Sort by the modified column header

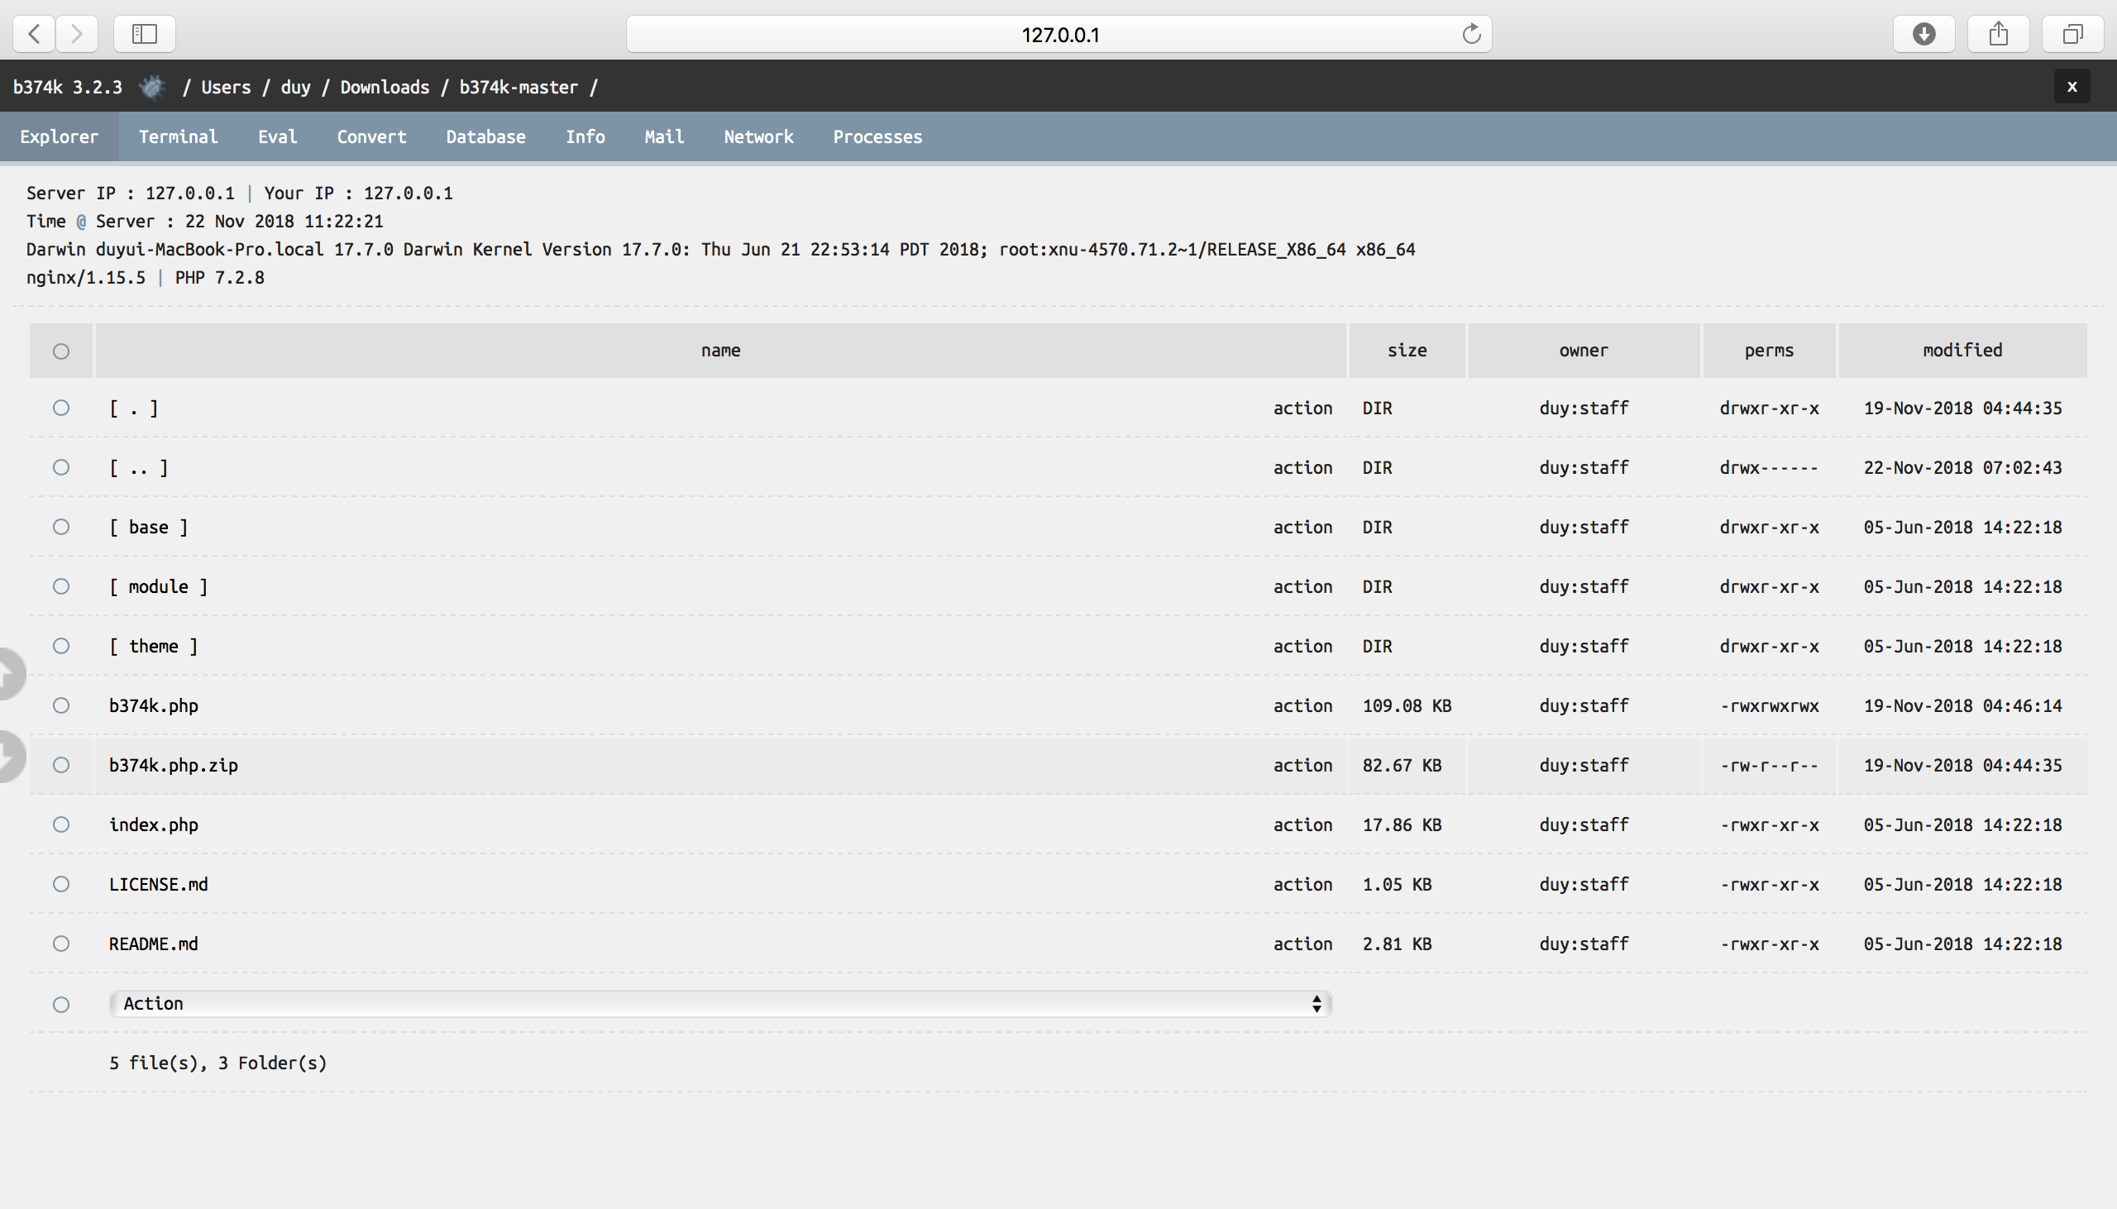coord(1962,351)
